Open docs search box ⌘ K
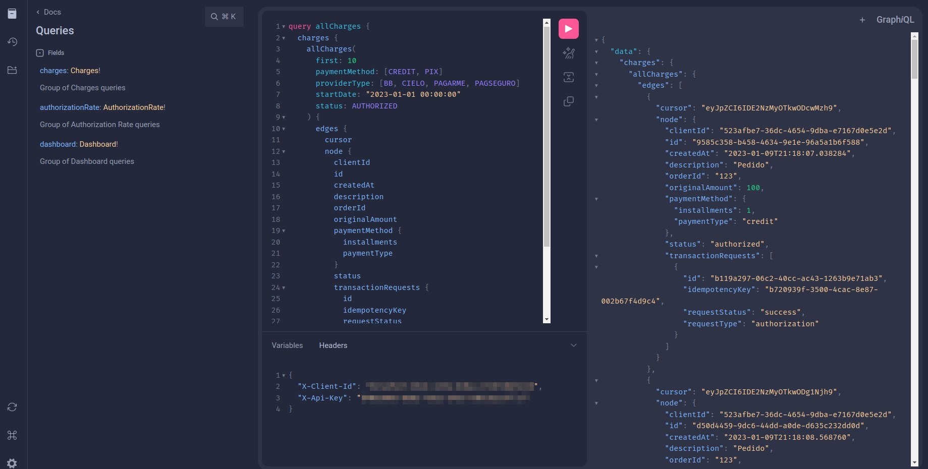 point(224,17)
